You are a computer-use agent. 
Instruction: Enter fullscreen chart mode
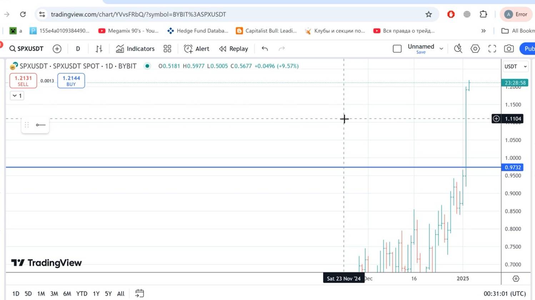492,49
